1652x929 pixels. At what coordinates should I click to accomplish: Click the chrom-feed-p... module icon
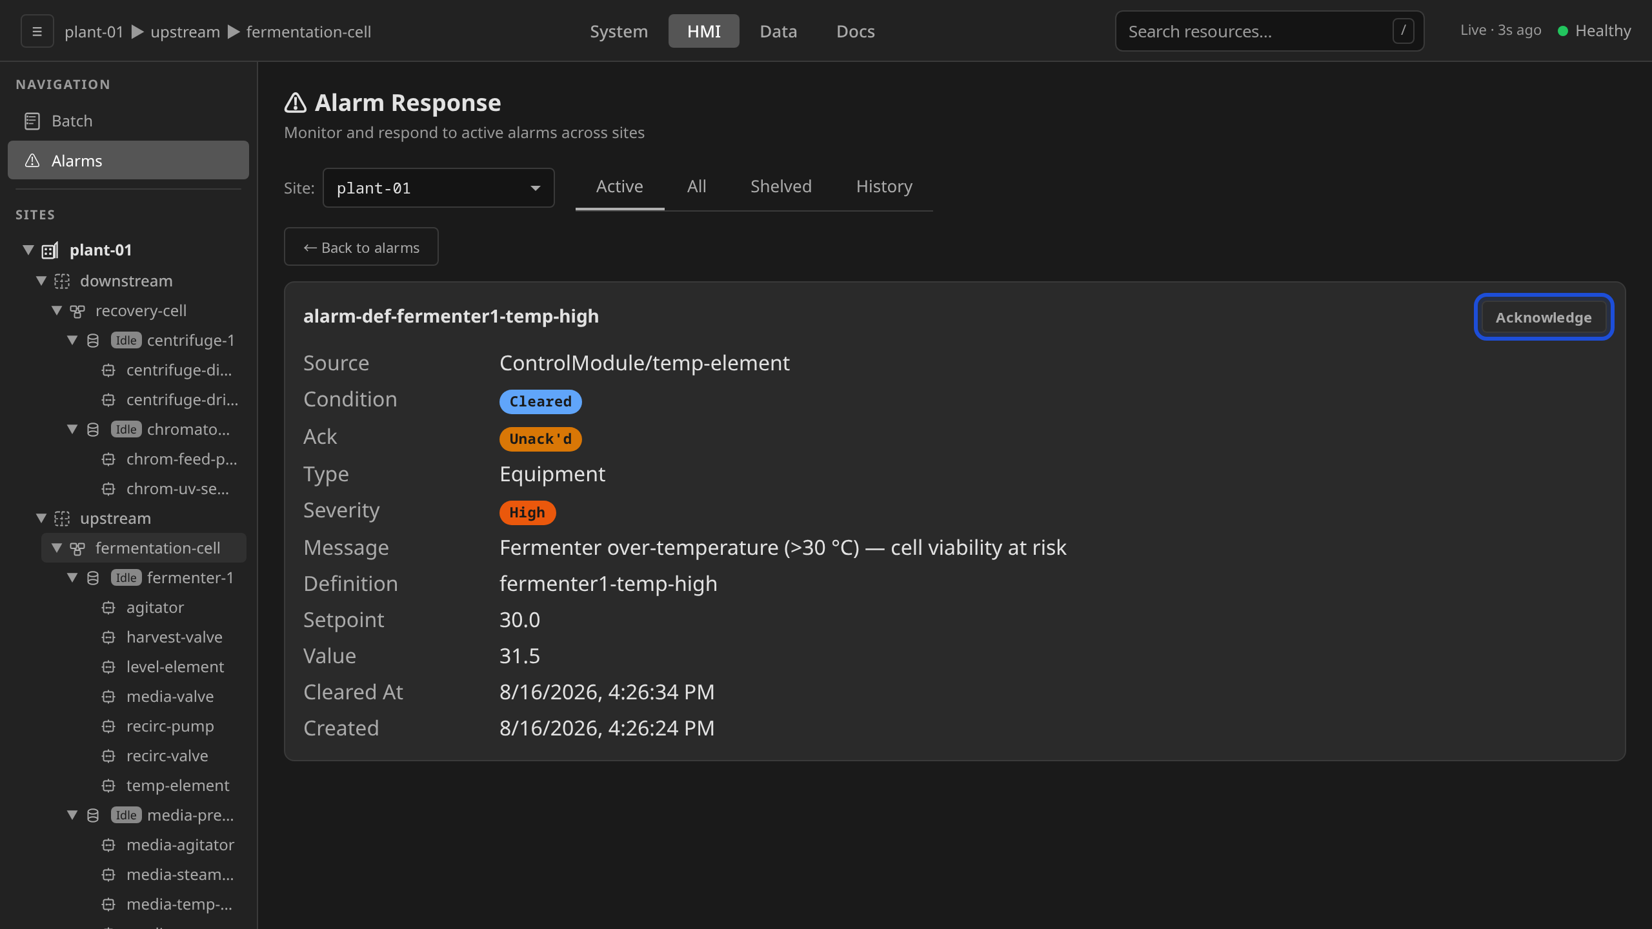click(x=108, y=459)
